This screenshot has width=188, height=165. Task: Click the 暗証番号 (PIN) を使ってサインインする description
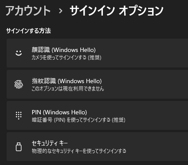pos(79,120)
